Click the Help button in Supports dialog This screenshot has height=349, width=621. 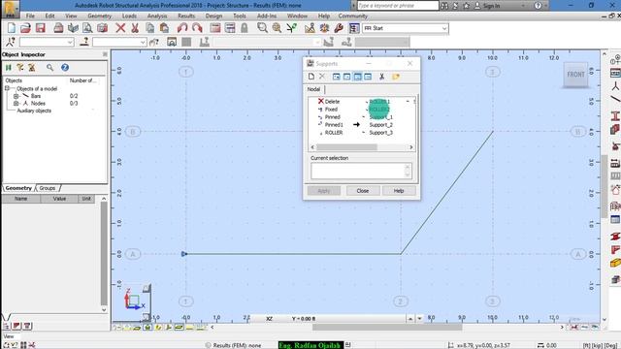tap(399, 191)
